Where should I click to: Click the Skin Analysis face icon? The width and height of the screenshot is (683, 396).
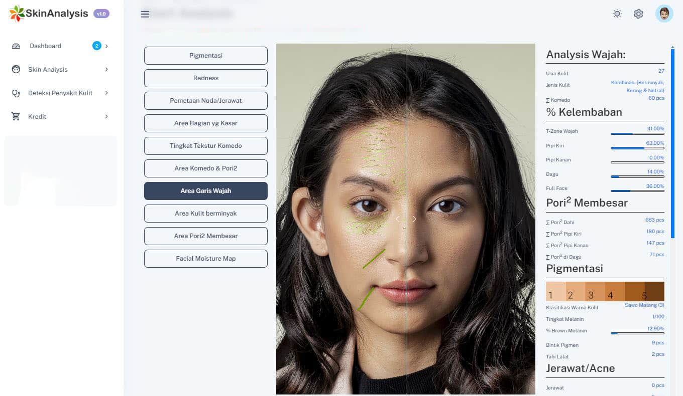[17, 69]
